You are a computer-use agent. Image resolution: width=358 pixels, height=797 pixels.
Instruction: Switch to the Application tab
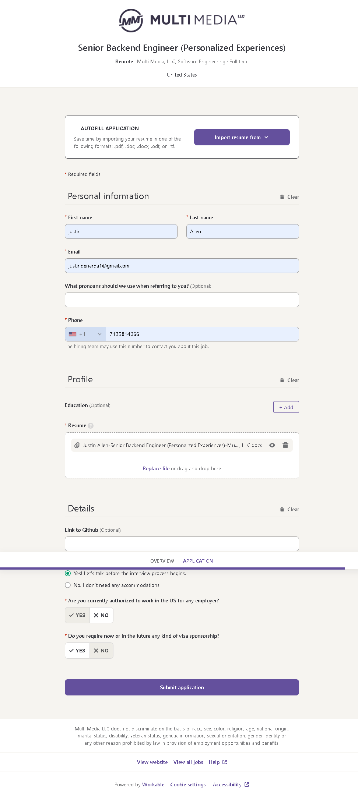(198, 561)
